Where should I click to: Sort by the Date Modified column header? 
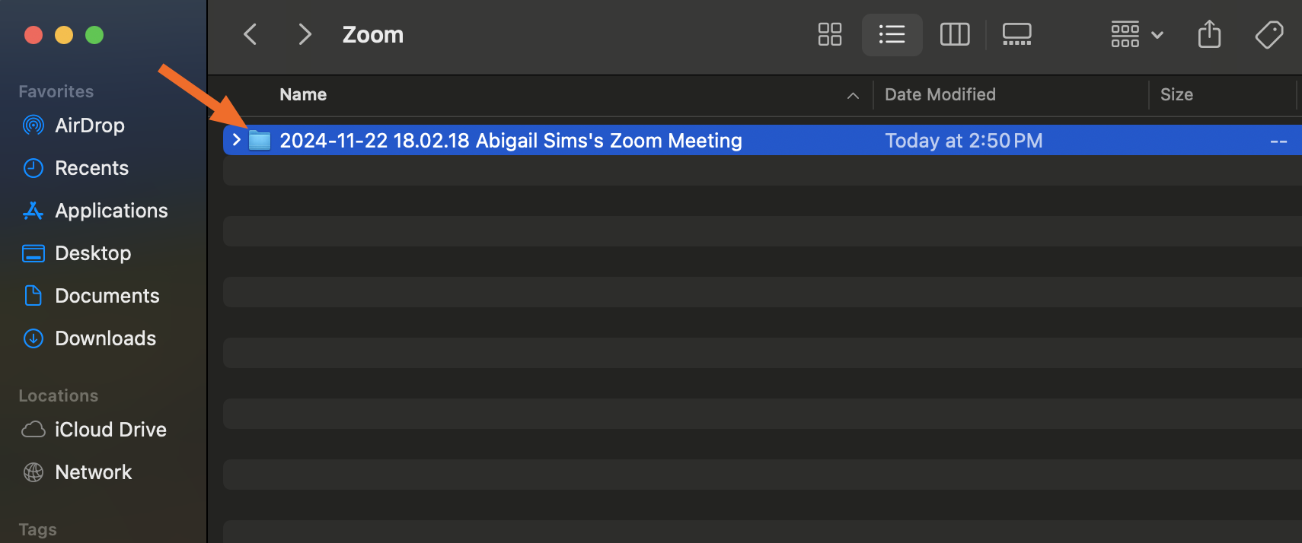(x=940, y=94)
